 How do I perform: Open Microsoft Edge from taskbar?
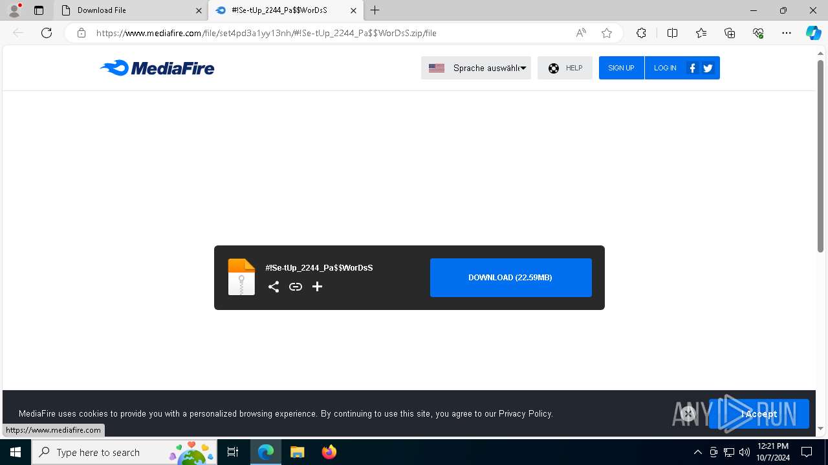[266, 452]
